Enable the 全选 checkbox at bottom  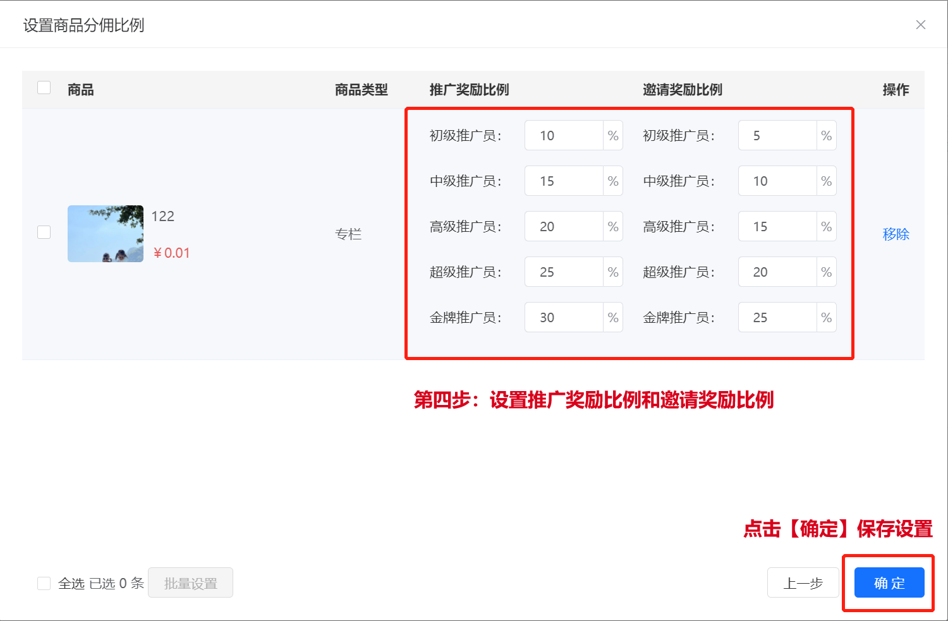tap(44, 583)
